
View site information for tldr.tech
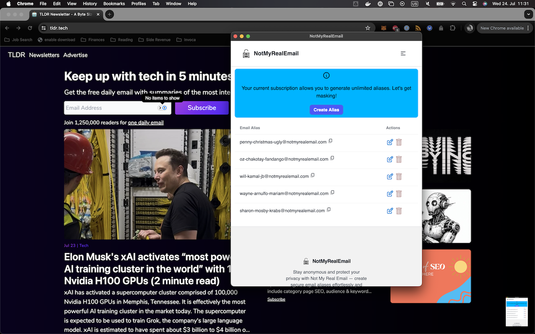[43, 28]
